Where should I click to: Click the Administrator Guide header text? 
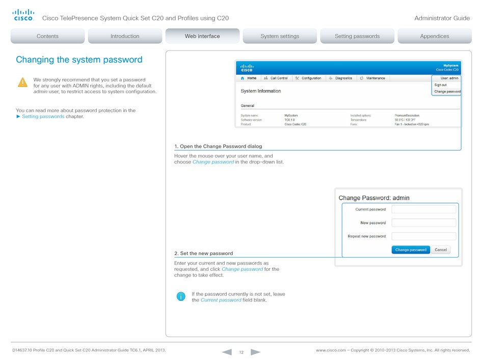pyautogui.click(x=442, y=18)
